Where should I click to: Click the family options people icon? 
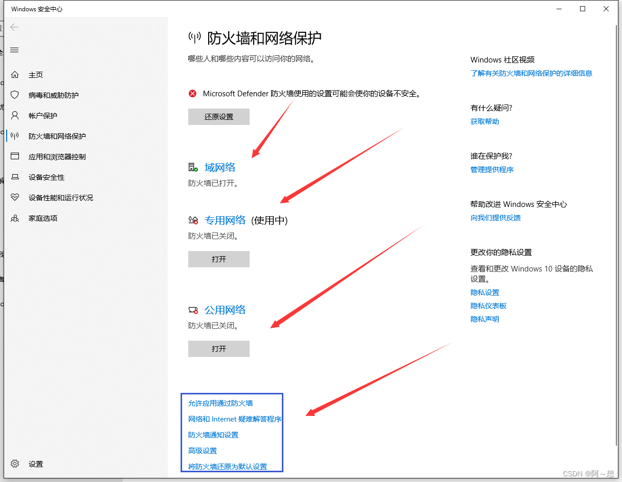click(15, 218)
